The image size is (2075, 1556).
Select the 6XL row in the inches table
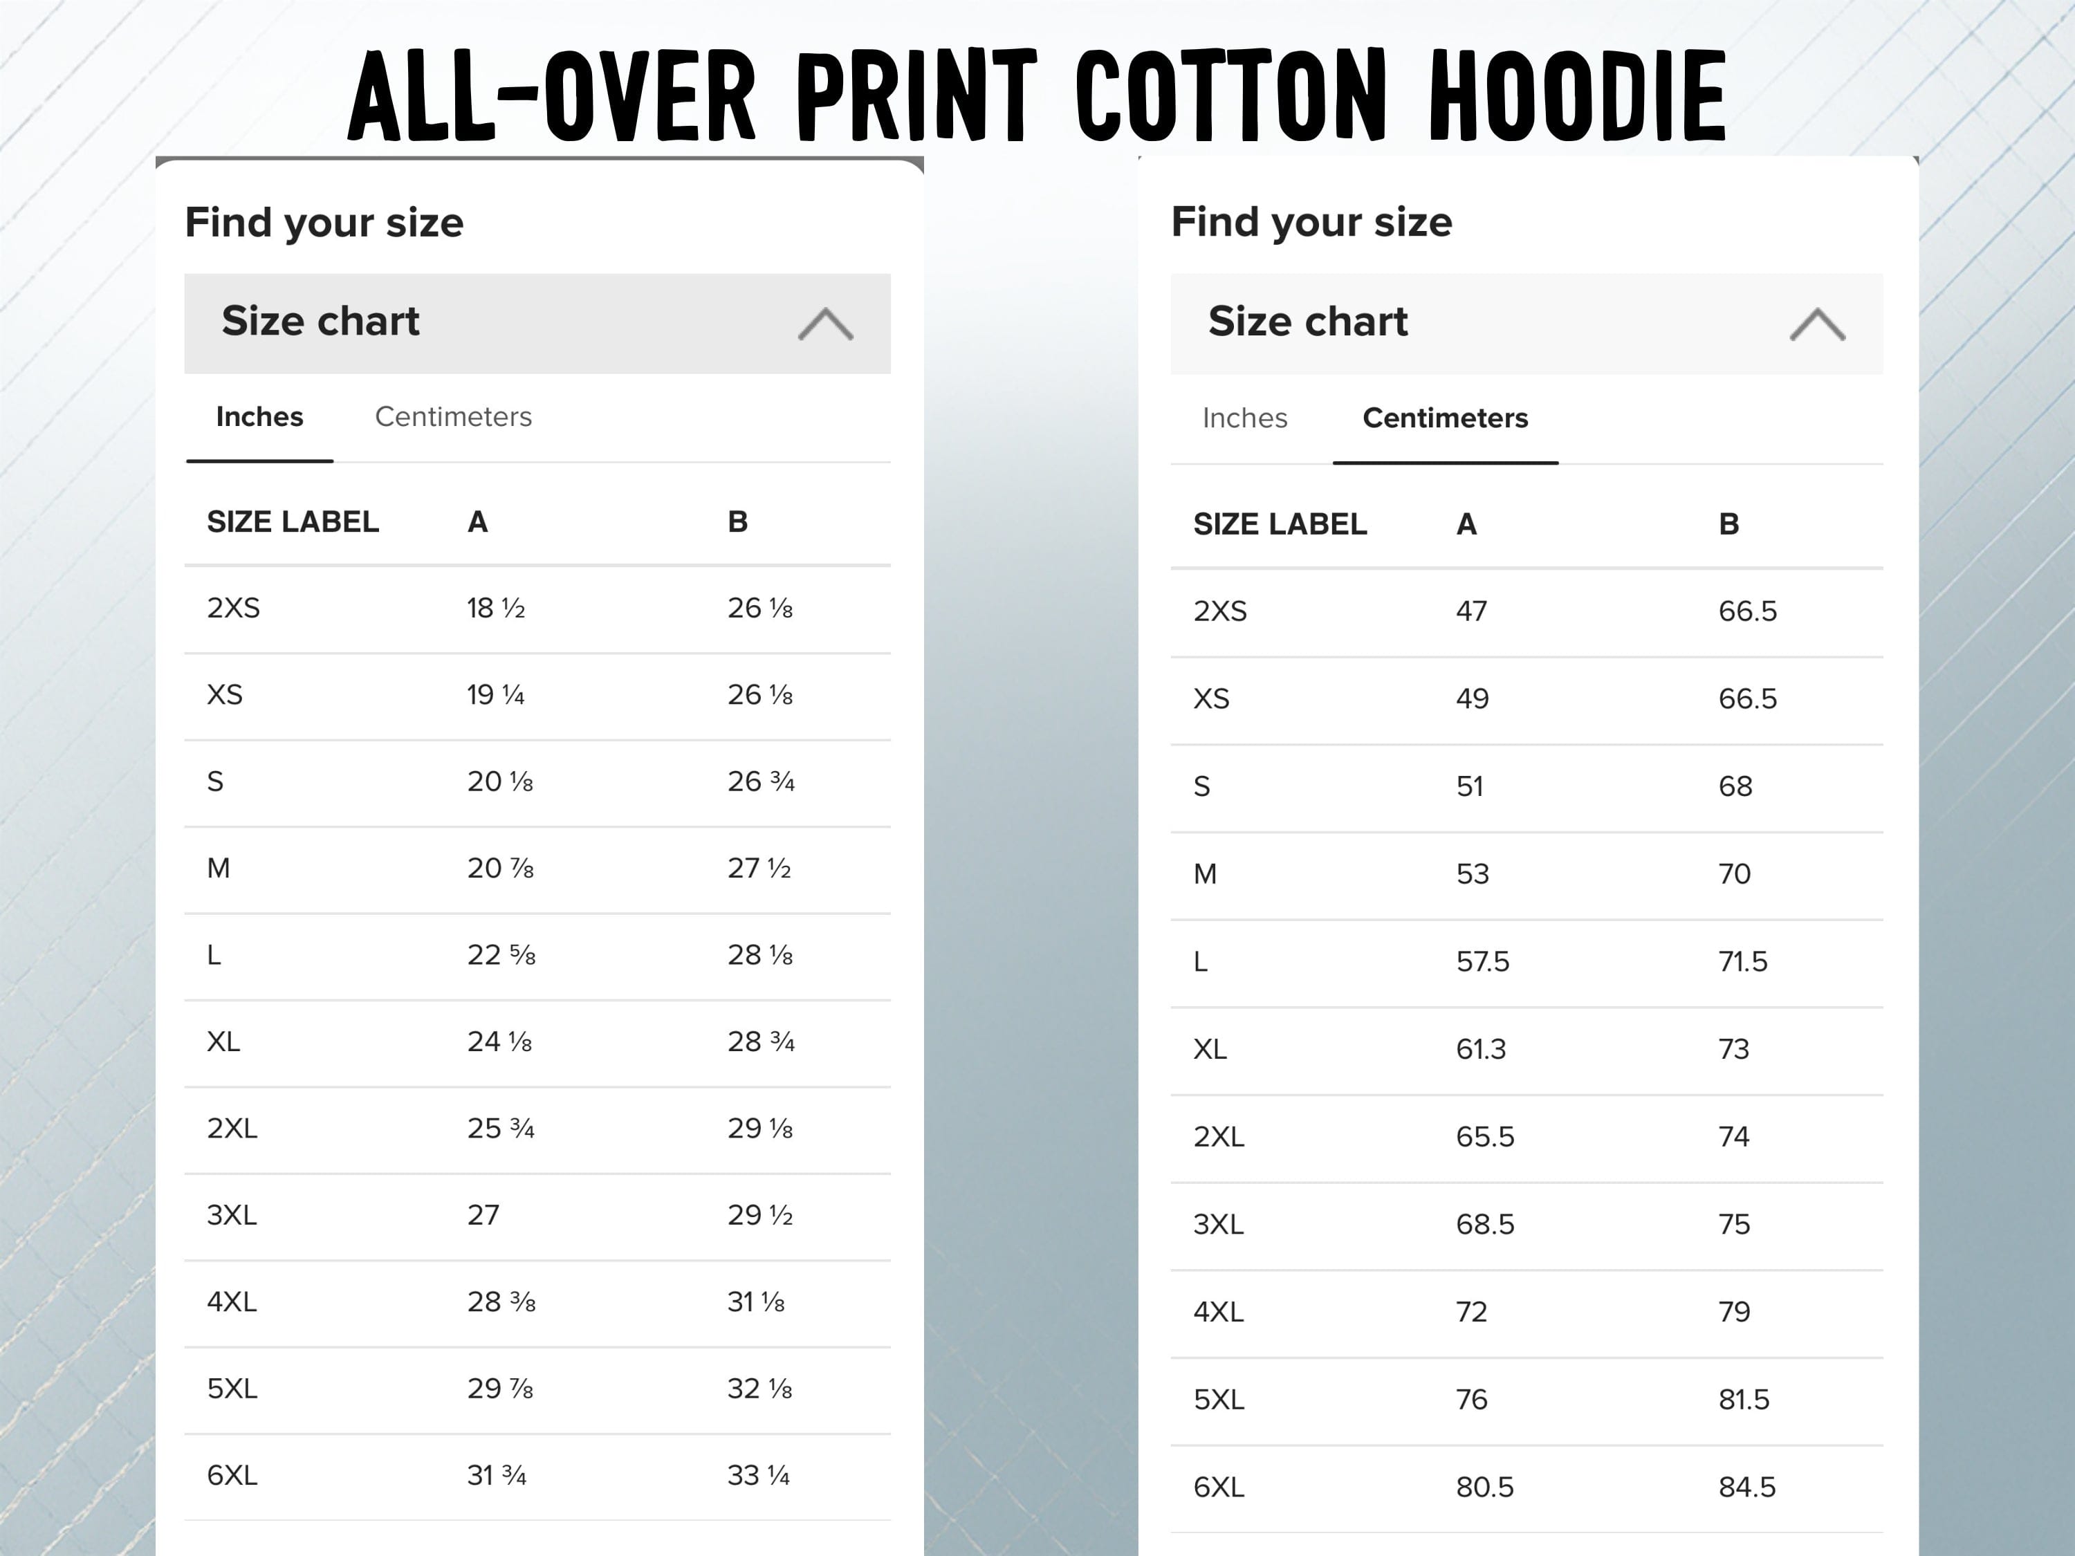234,1474
